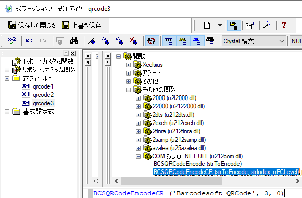Viewport: 302px width, 198px height.
Task: Open workshop tree pane dropdown arrow
Action: coord(66,53)
